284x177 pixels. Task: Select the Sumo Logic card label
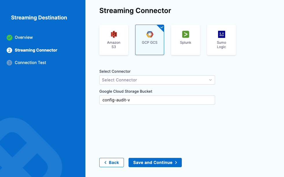221,45
